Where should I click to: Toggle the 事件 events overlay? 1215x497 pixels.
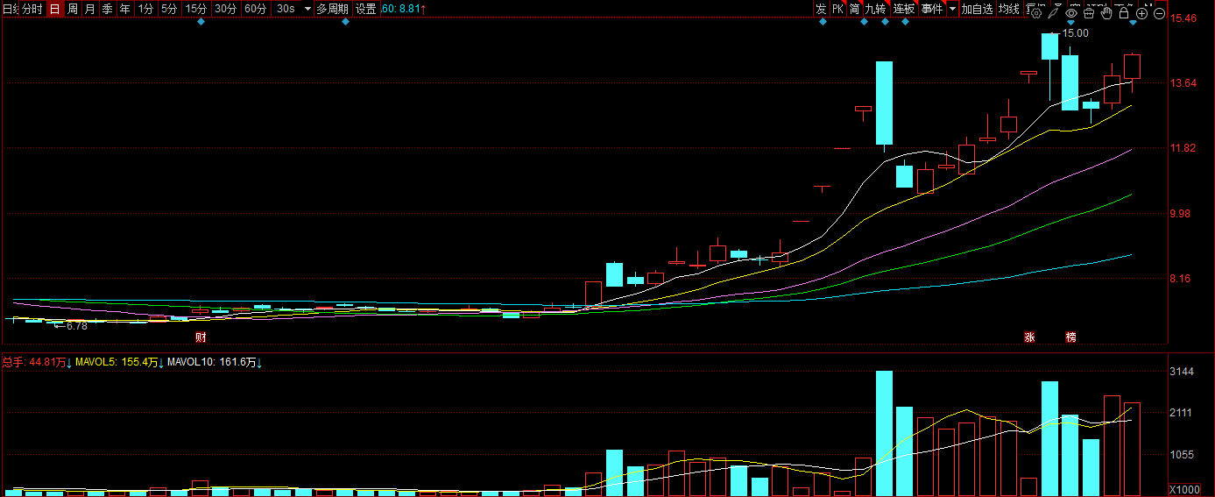coord(932,9)
